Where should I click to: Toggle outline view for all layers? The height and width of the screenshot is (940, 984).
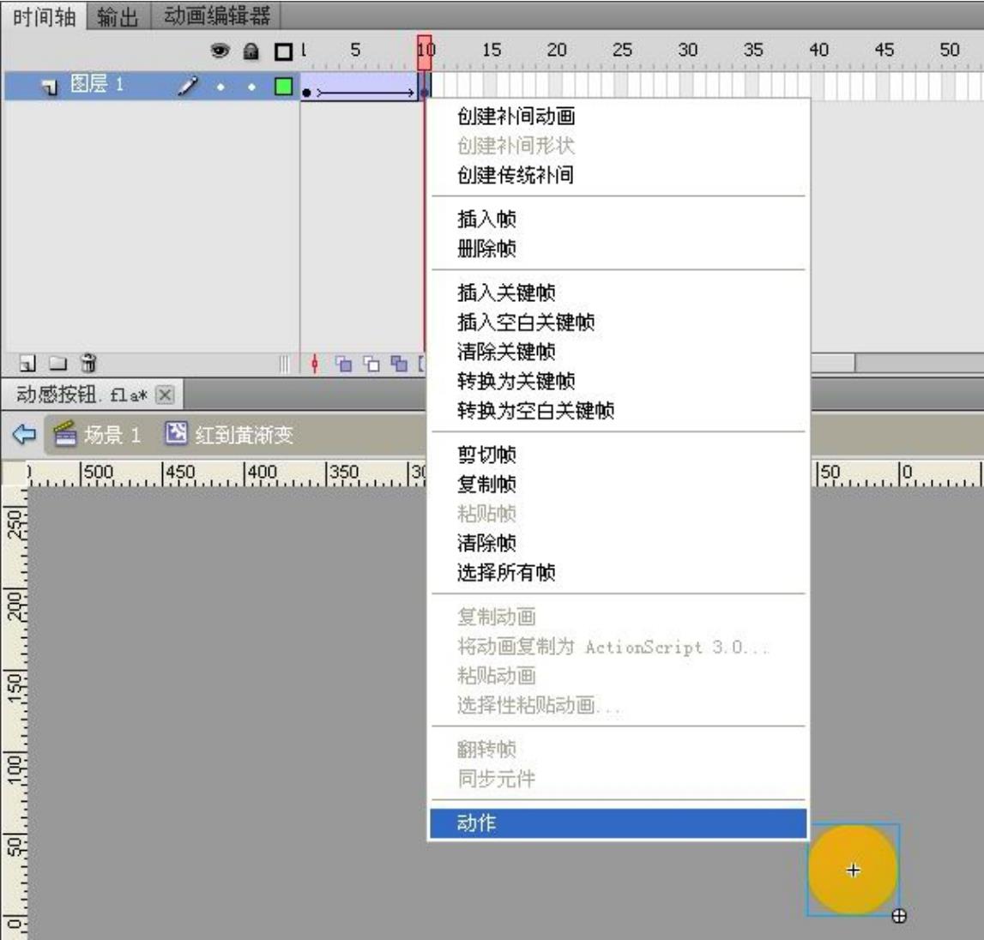(282, 51)
